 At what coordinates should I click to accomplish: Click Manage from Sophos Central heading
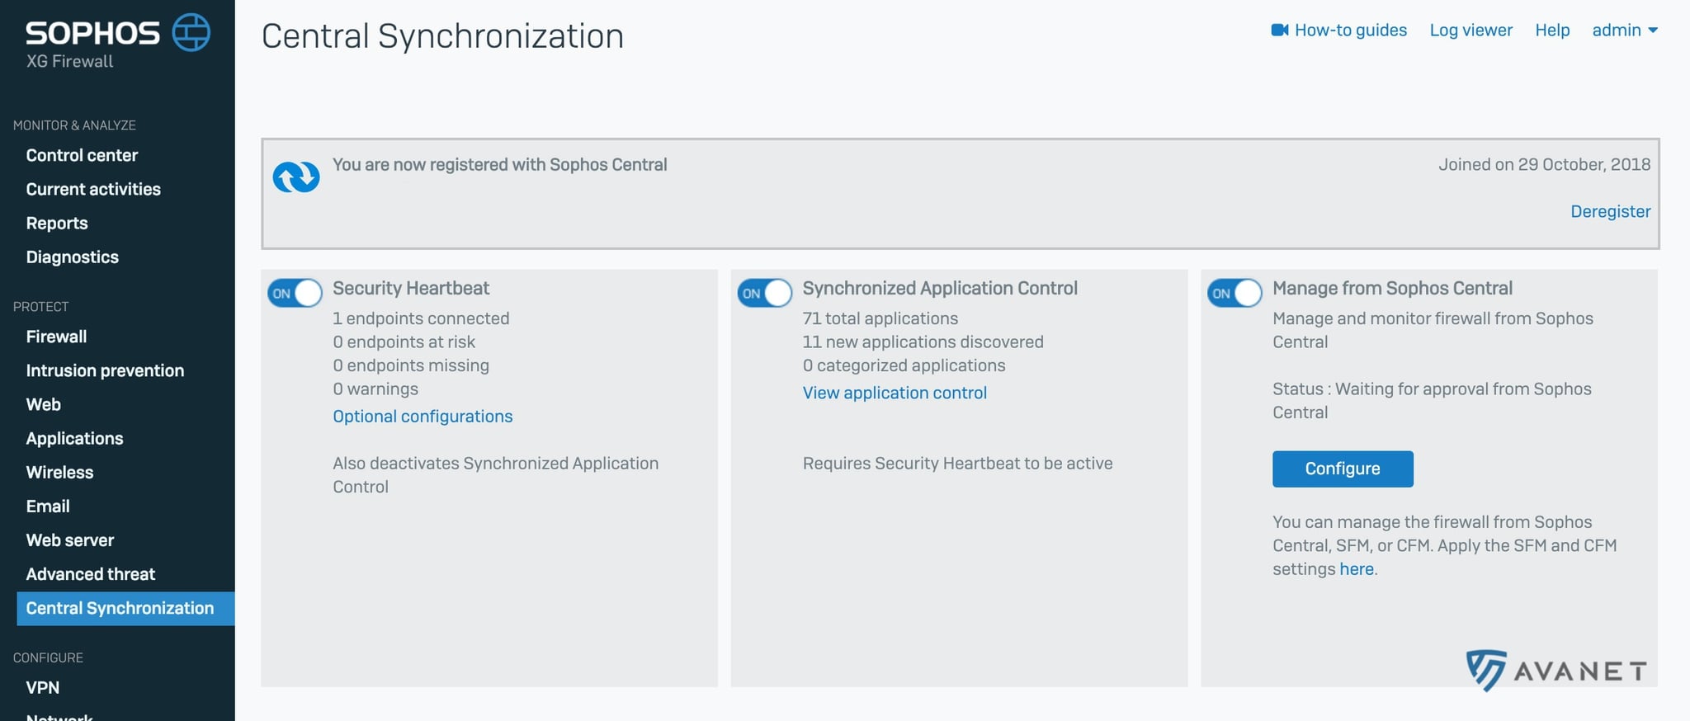pyautogui.click(x=1392, y=288)
